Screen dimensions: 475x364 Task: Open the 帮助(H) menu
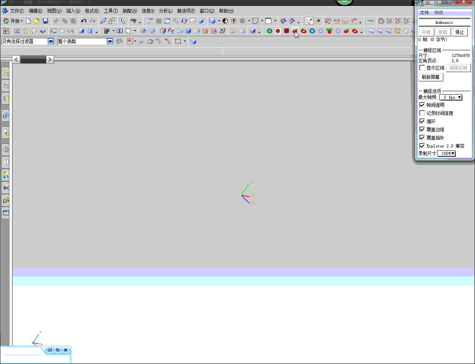tap(226, 11)
